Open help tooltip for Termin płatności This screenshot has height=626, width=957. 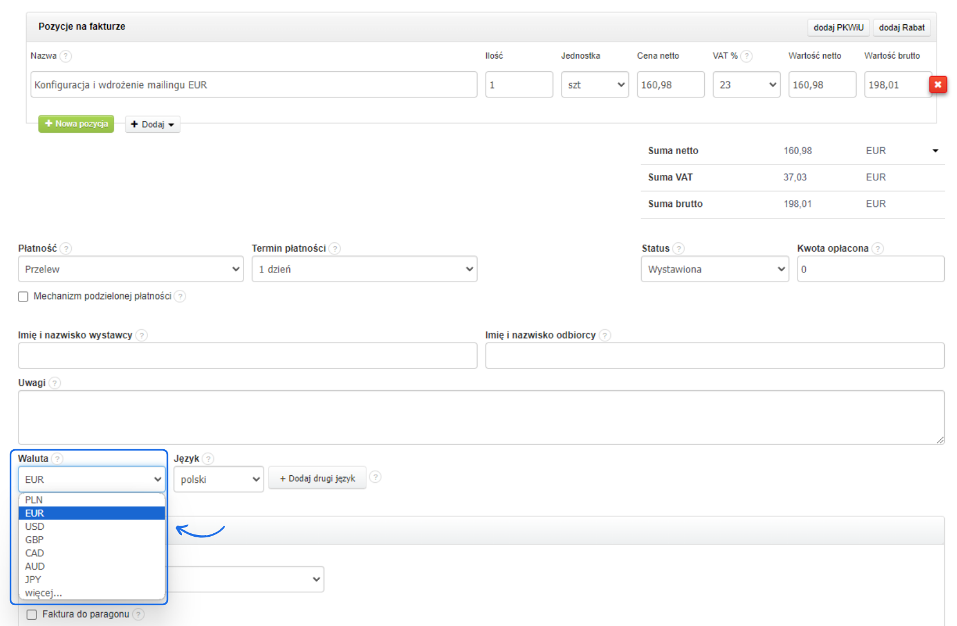point(334,249)
